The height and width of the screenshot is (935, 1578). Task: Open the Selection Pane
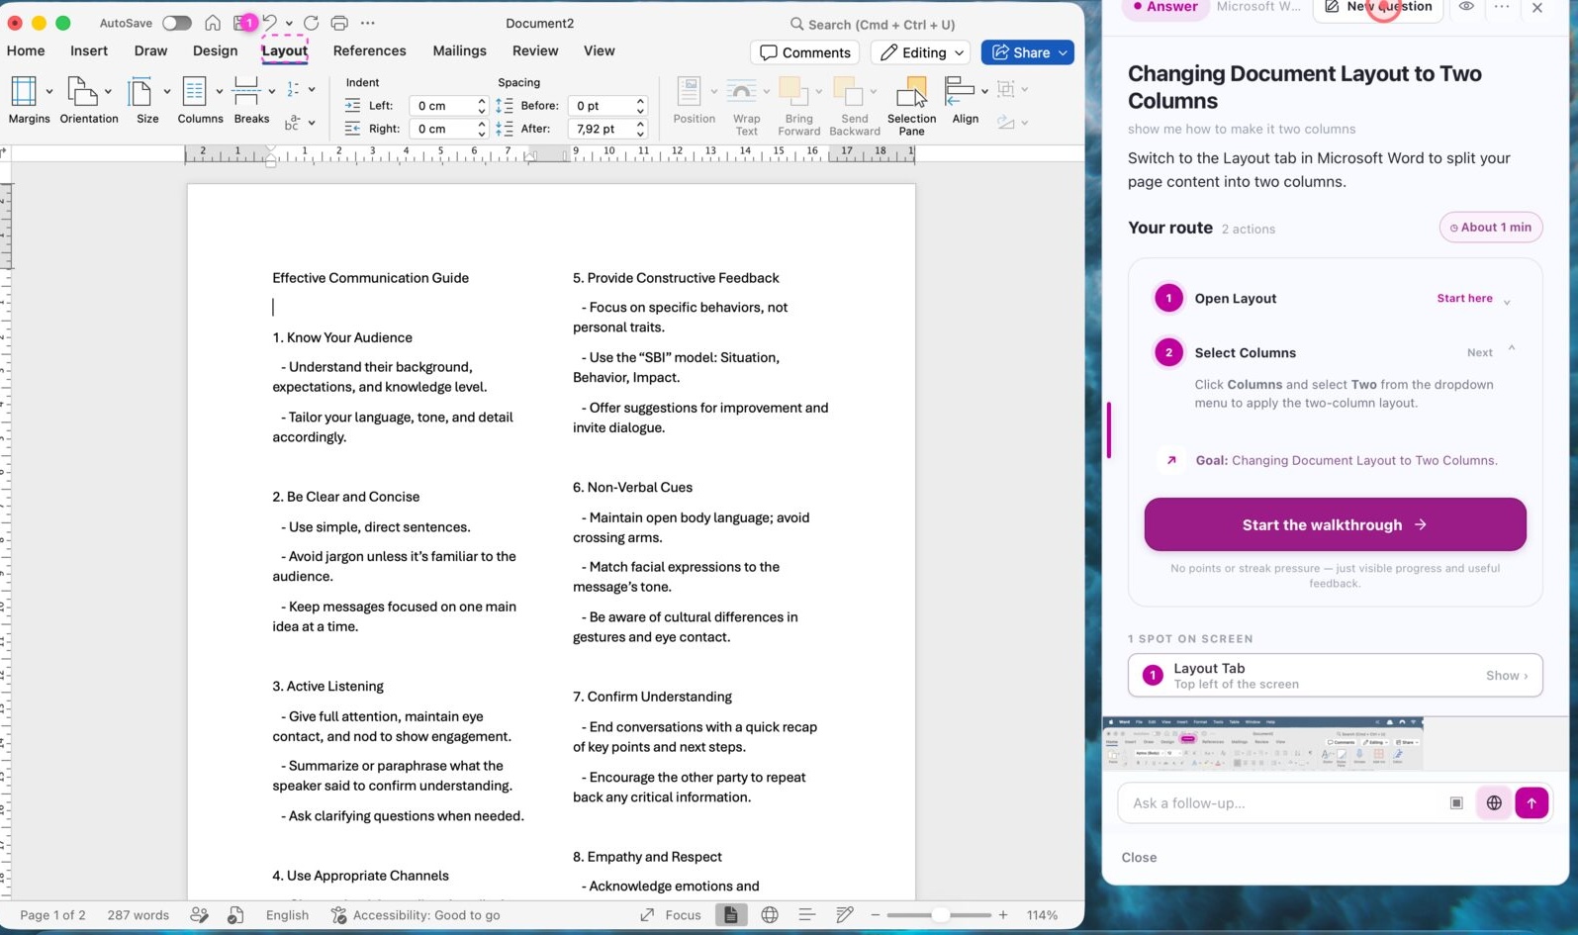[911, 105]
